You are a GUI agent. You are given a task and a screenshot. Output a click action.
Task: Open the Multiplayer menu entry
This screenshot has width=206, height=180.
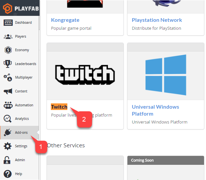click(x=24, y=77)
